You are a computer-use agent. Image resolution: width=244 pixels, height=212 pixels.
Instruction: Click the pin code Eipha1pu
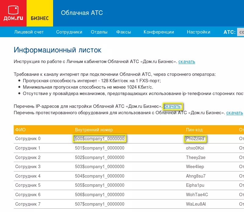click(x=195, y=185)
